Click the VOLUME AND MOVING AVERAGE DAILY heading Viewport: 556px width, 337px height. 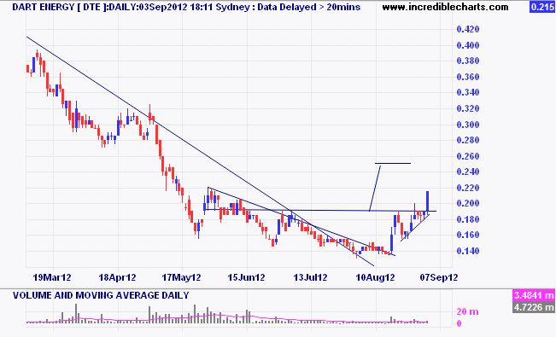point(101,295)
